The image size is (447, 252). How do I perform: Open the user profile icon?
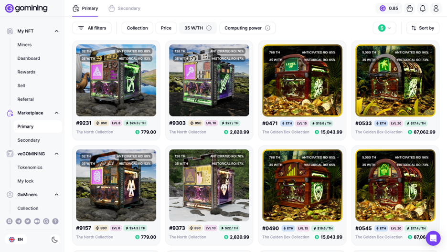click(x=436, y=8)
